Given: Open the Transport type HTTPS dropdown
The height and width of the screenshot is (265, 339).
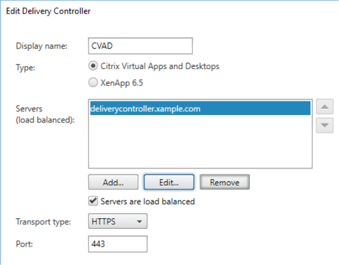Looking at the screenshot, I should [x=118, y=221].
